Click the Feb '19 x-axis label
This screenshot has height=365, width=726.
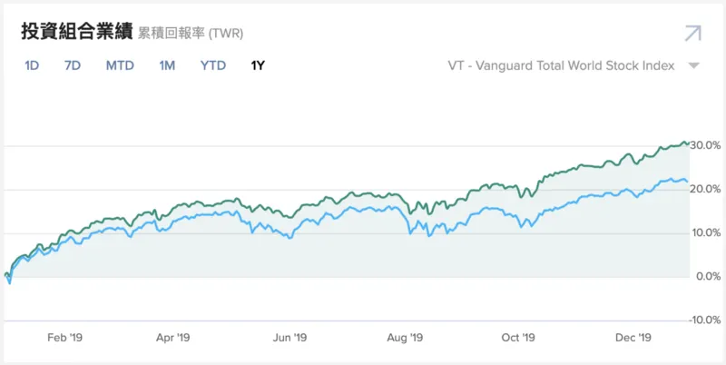64,337
